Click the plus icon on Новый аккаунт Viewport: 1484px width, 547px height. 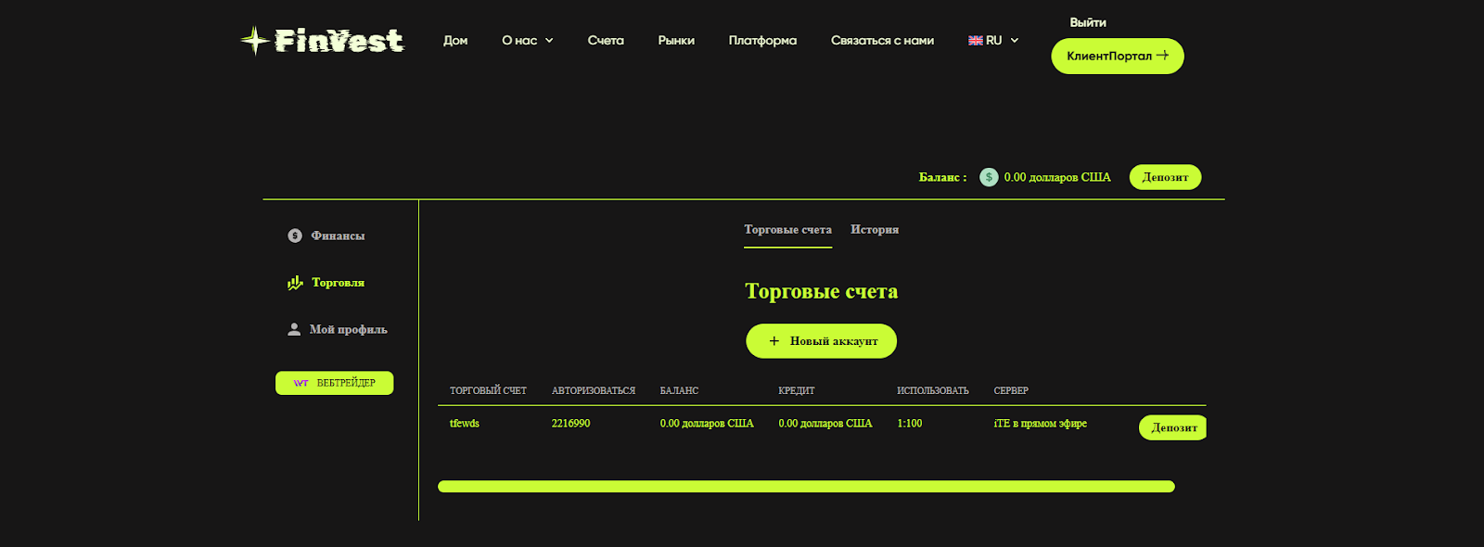774,341
